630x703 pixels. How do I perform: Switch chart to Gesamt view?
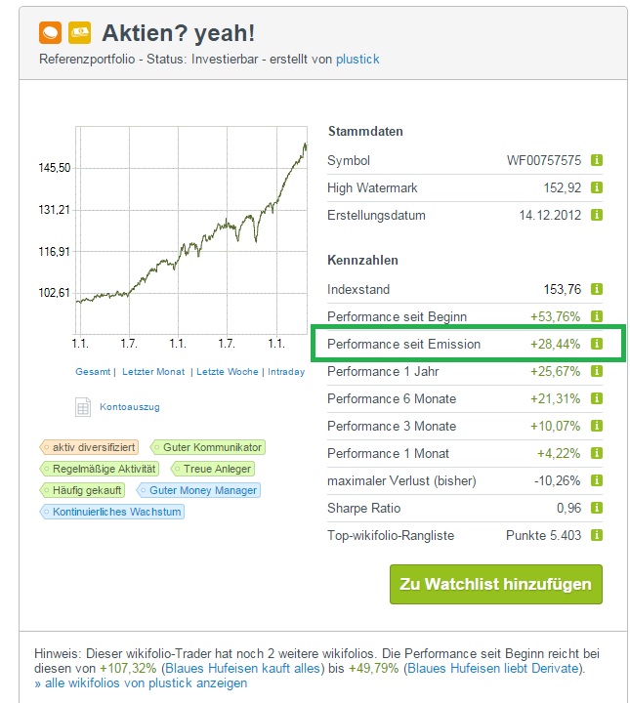94,372
